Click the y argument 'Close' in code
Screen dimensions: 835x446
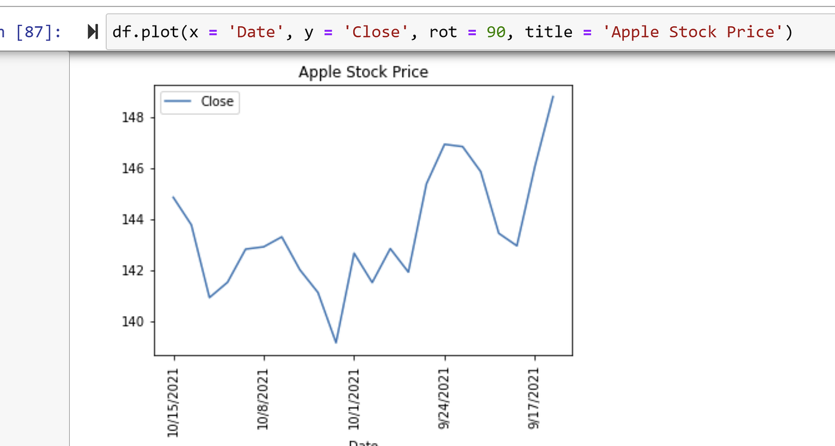(x=377, y=32)
